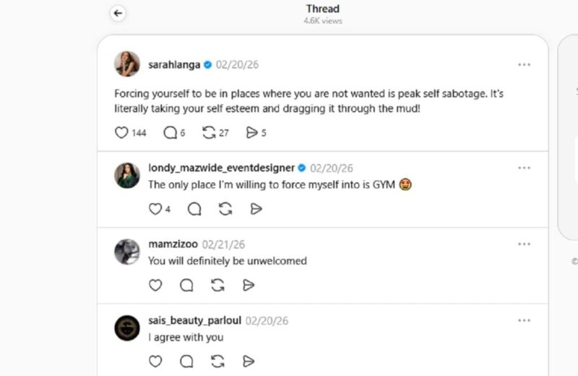Like sarahlanga's post
The width and height of the screenshot is (578, 376).
(x=122, y=132)
